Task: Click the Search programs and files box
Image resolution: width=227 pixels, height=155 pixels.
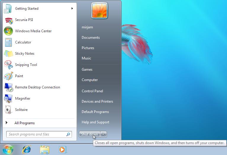Action: (36, 134)
